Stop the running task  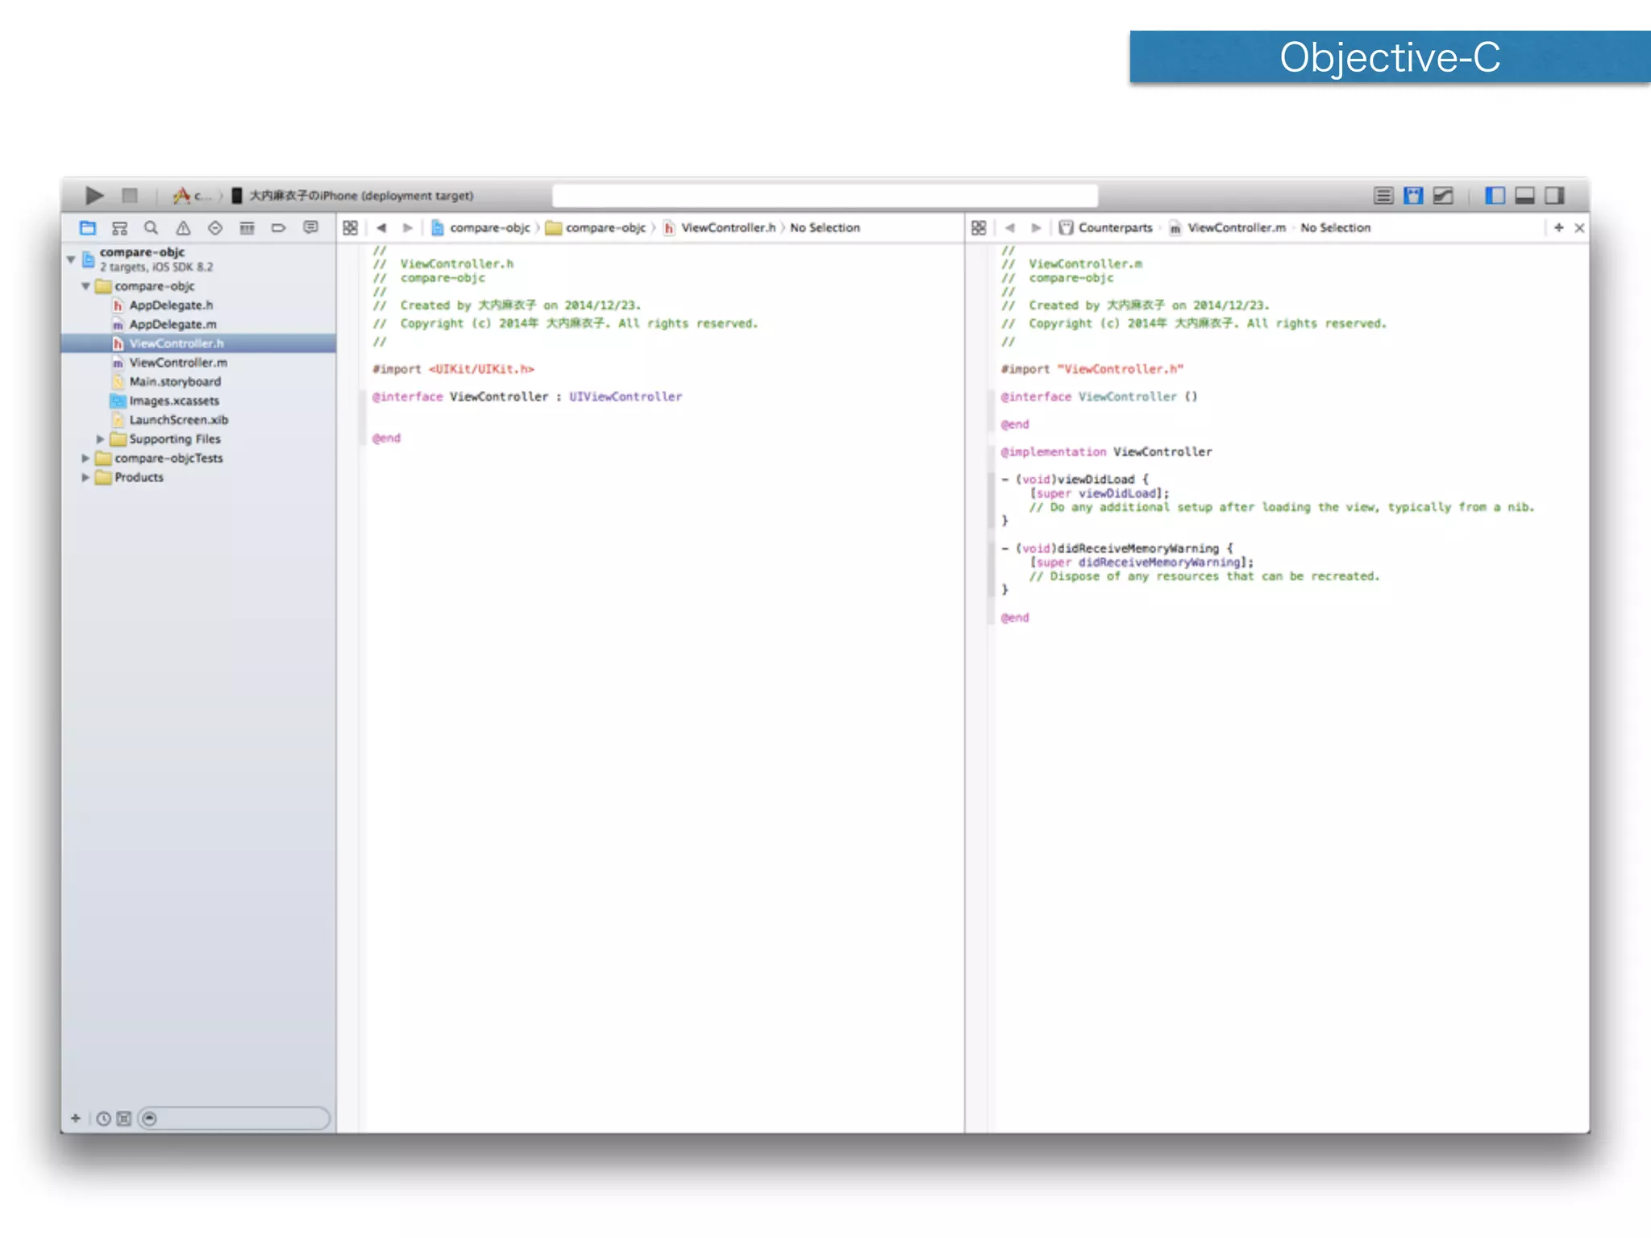[130, 195]
